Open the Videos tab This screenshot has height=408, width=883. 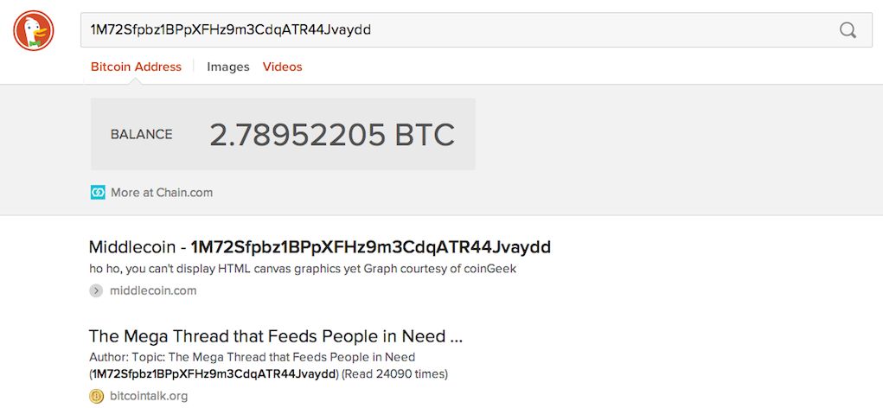(282, 67)
